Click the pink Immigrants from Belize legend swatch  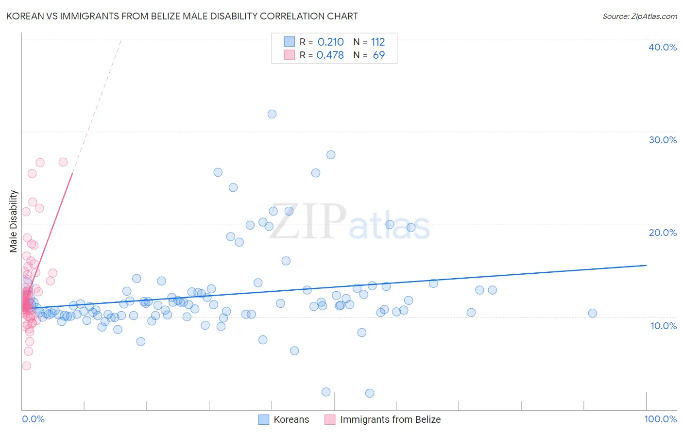click(330, 419)
